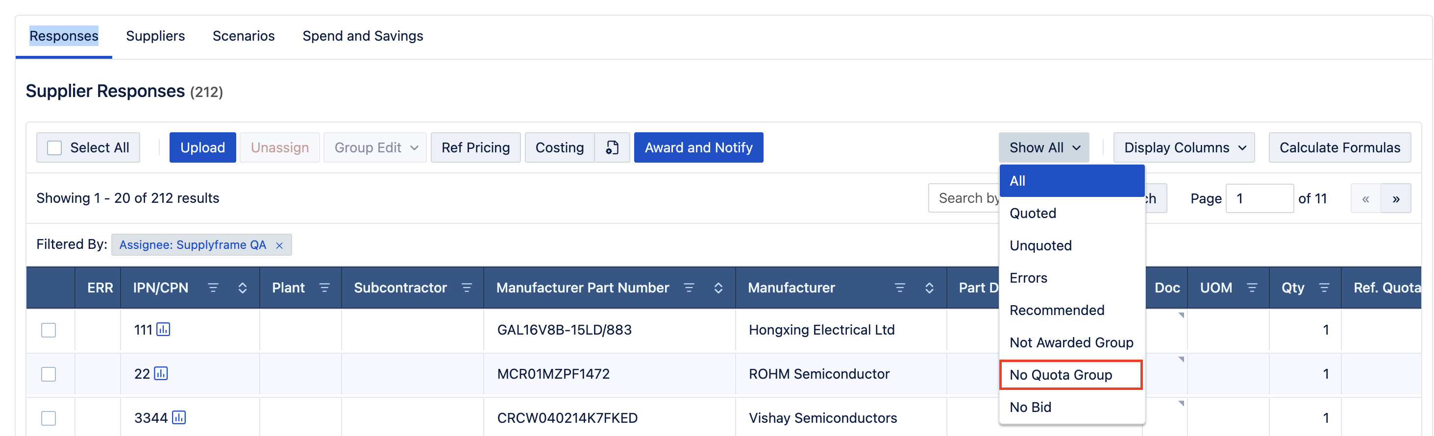Image resolution: width=1434 pixels, height=436 pixels.
Task: Tick the checkbox for row 111
Action: tap(49, 330)
